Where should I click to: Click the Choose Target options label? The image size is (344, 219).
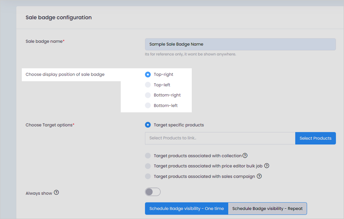click(x=50, y=125)
